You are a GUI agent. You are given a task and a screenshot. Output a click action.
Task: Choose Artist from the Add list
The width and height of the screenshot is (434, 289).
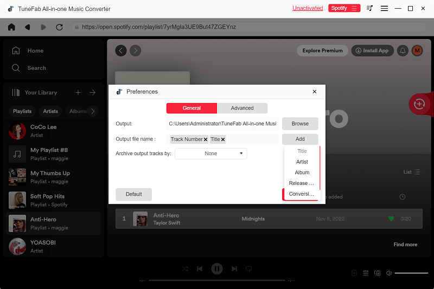coord(302,162)
